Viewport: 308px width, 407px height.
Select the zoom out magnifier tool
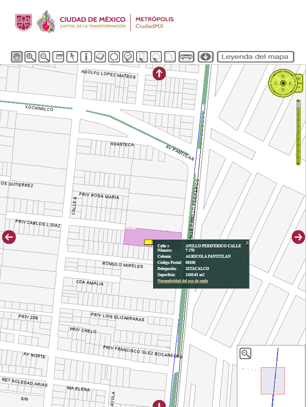pyautogui.click(x=44, y=57)
